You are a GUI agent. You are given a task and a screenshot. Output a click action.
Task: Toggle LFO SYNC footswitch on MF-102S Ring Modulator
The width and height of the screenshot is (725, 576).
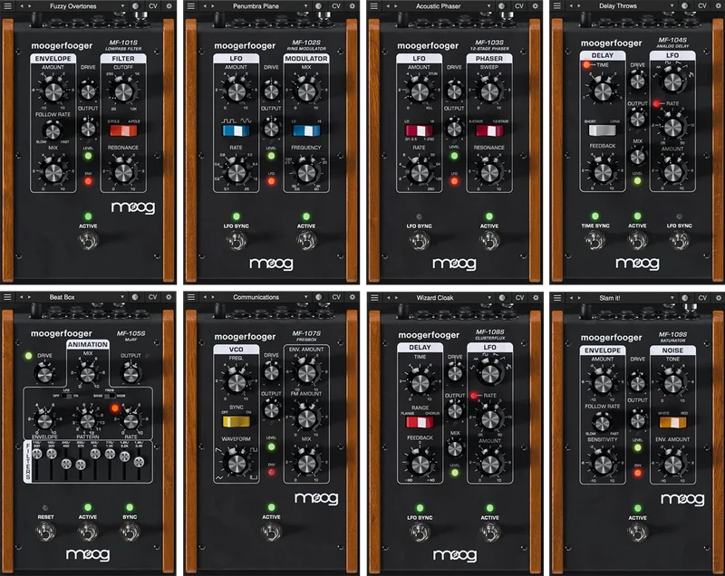coord(236,241)
